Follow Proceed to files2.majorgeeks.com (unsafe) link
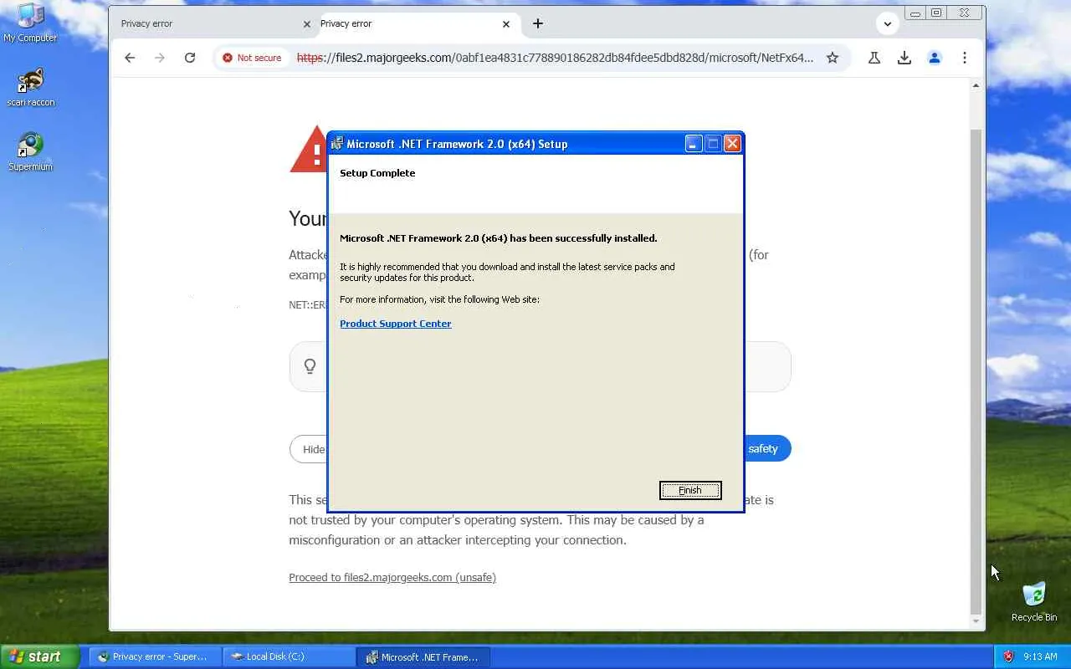Screen dimensions: 1071x669 (x=392, y=577)
